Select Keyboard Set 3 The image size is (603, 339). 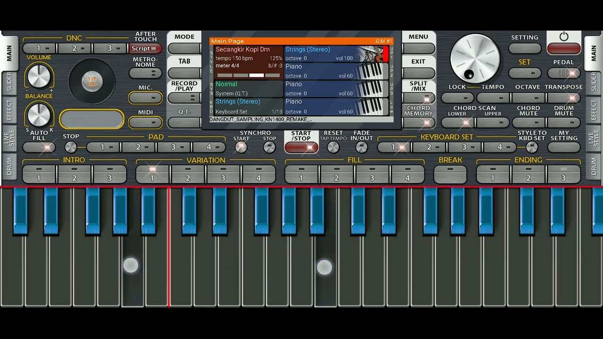464,147
